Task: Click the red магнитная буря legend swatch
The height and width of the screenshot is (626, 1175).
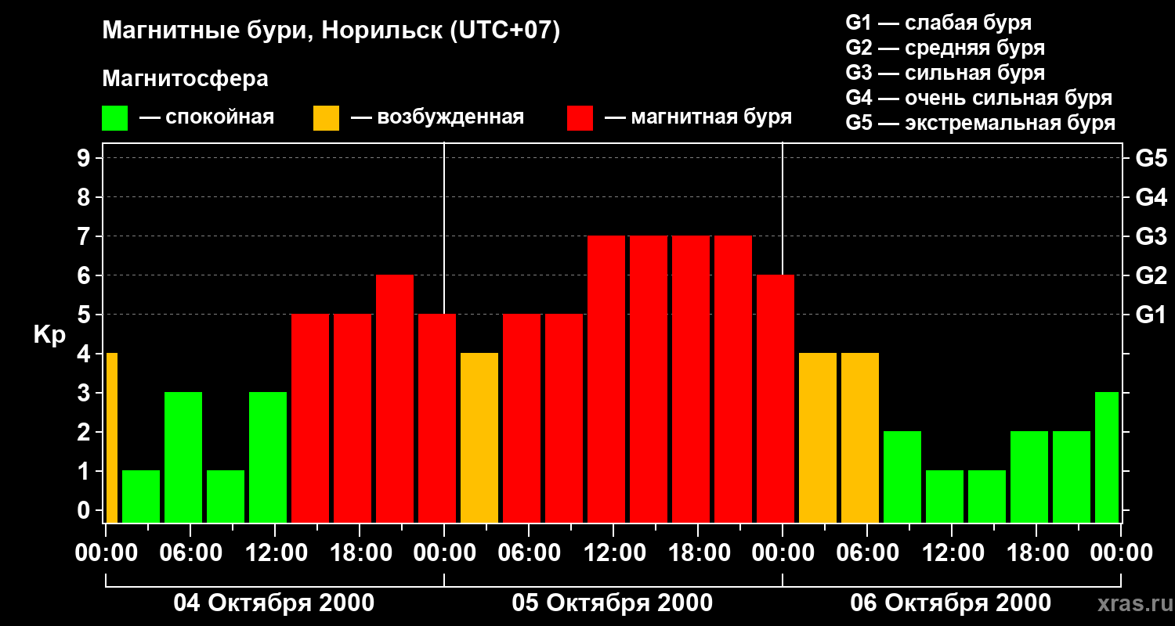Action: 580,117
